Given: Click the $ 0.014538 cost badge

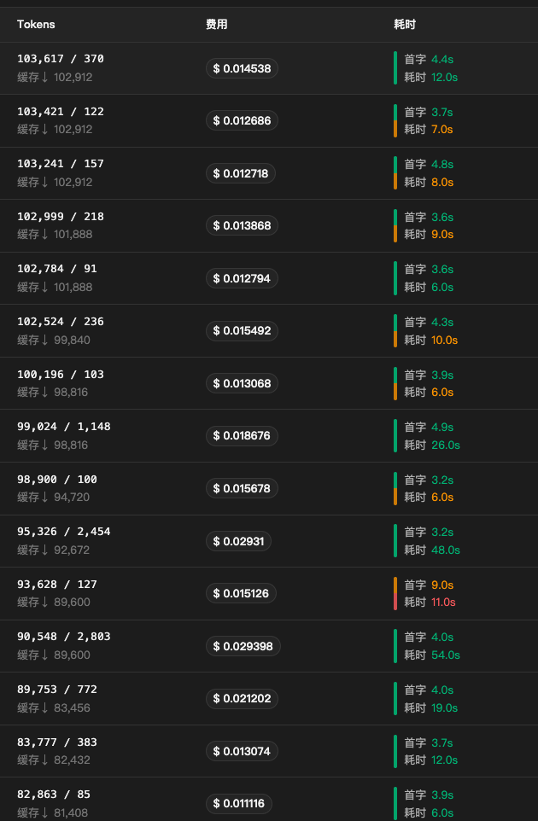Looking at the screenshot, I should [x=242, y=68].
